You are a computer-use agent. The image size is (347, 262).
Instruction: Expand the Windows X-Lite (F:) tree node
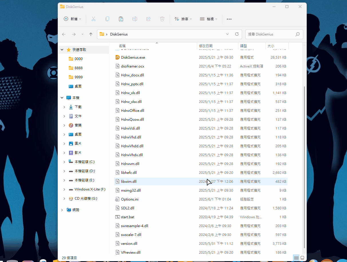click(64, 189)
